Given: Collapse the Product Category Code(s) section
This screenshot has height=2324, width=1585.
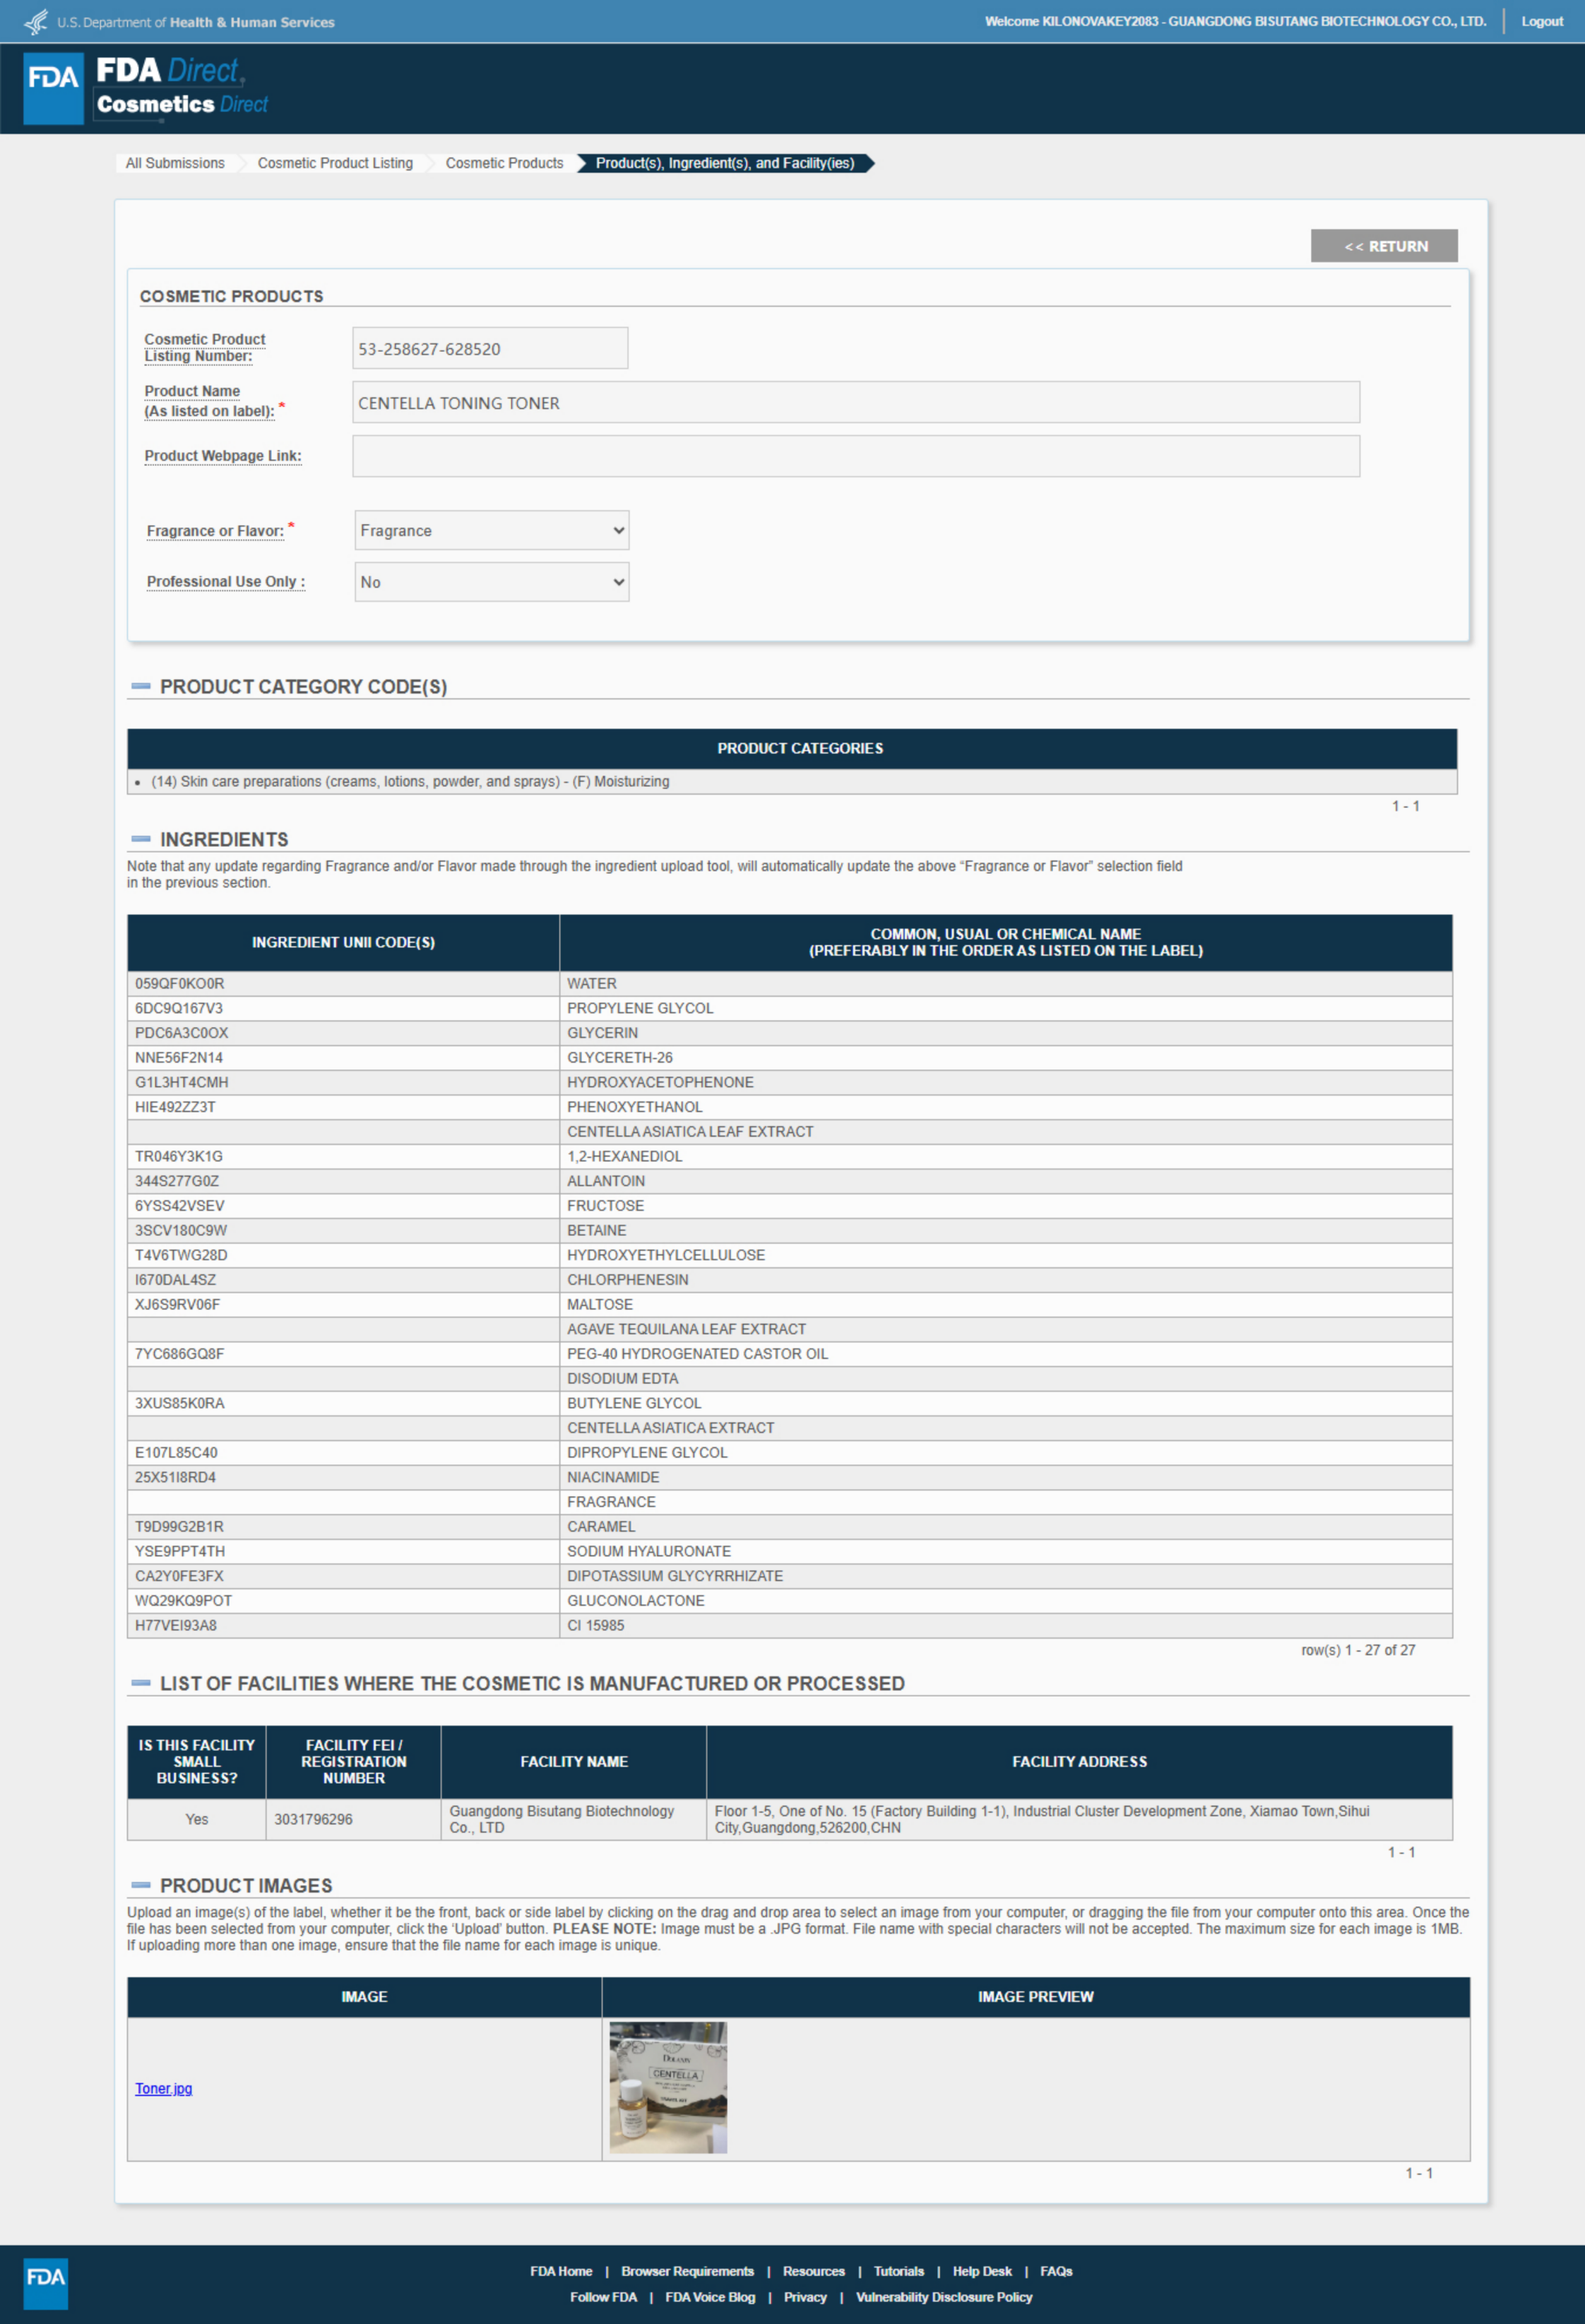Looking at the screenshot, I should pyautogui.click(x=141, y=687).
